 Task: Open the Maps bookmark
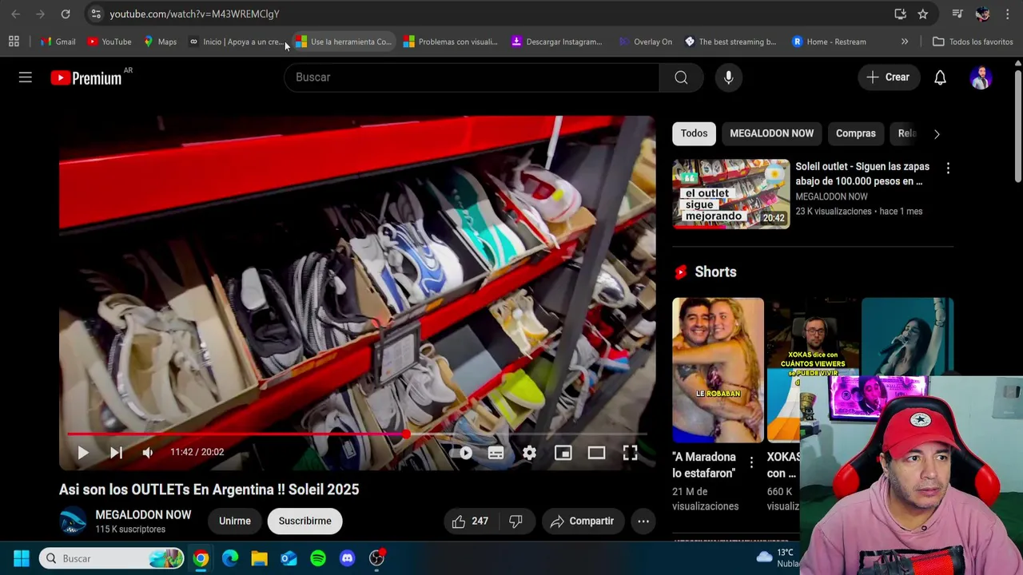point(160,42)
